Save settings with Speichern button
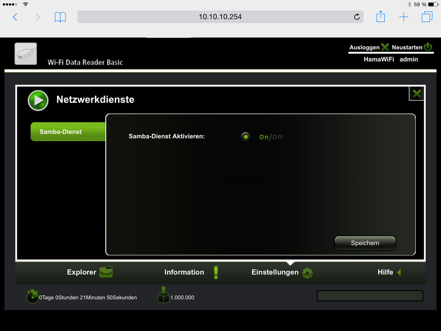441x331 pixels. [x=365, y=243]
